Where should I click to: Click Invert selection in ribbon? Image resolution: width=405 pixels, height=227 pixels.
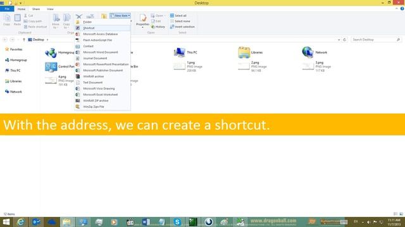[x=183, y=26]
